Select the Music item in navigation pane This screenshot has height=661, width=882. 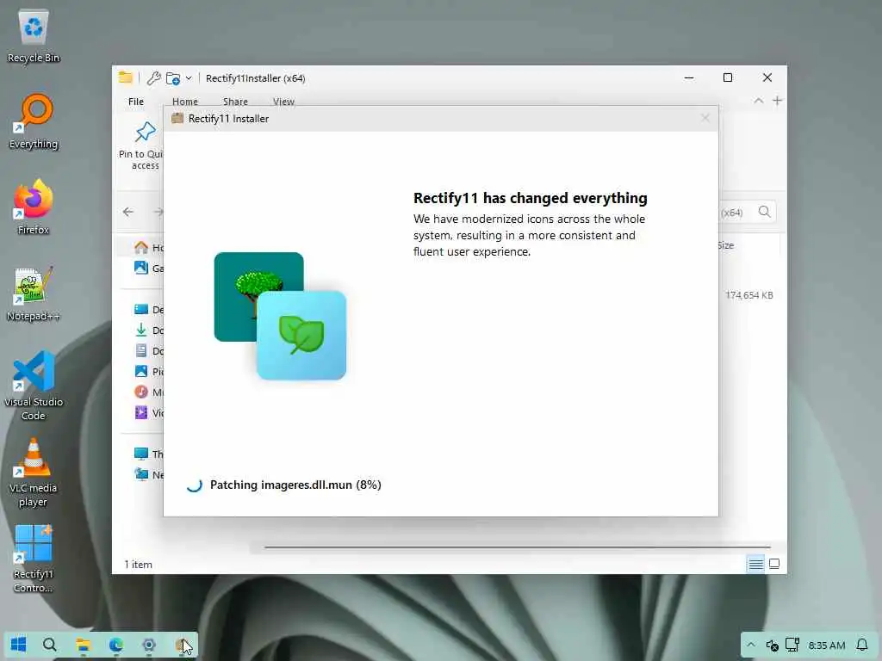pyautogui.click(x=148, y=392)
